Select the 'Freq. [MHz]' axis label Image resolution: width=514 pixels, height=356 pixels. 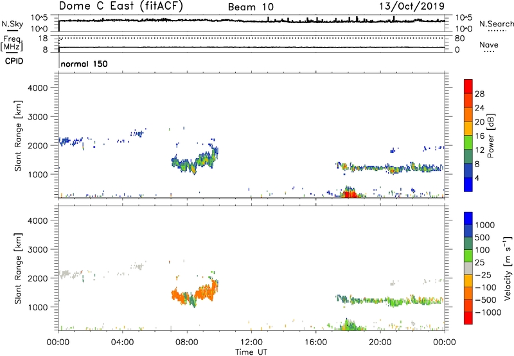click(12, 44)
